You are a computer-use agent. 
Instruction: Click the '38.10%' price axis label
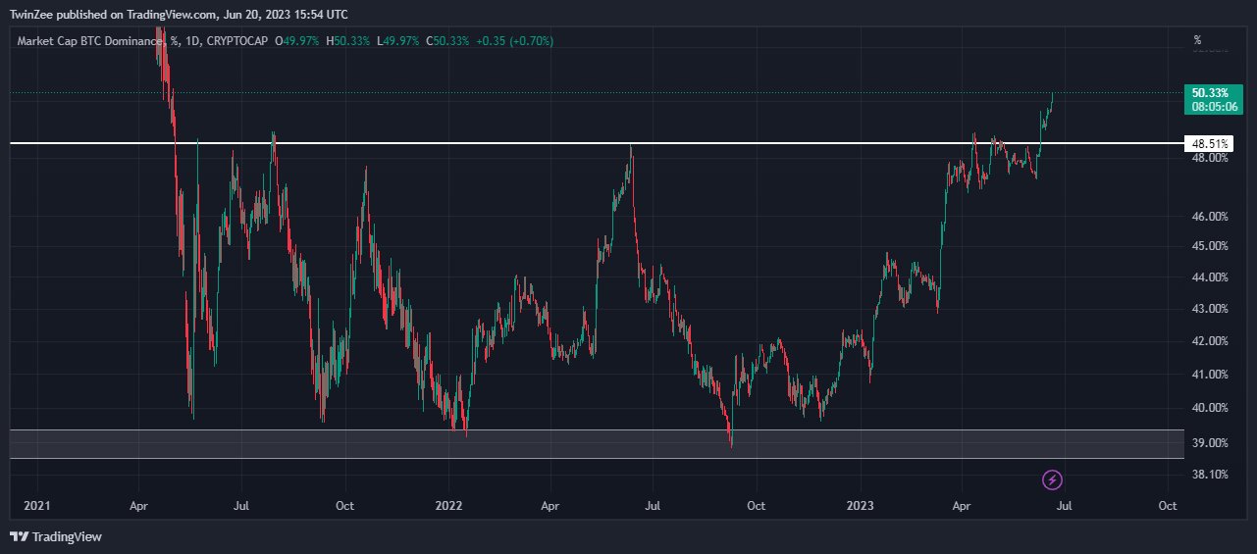coord(1210,475)
